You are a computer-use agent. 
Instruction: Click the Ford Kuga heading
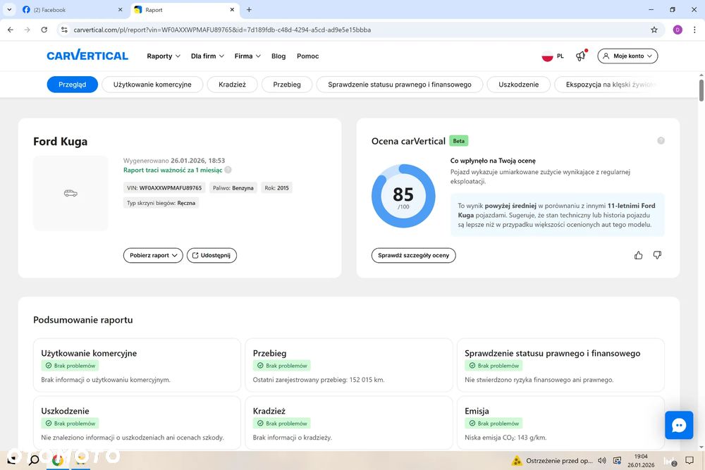[60, 142]
